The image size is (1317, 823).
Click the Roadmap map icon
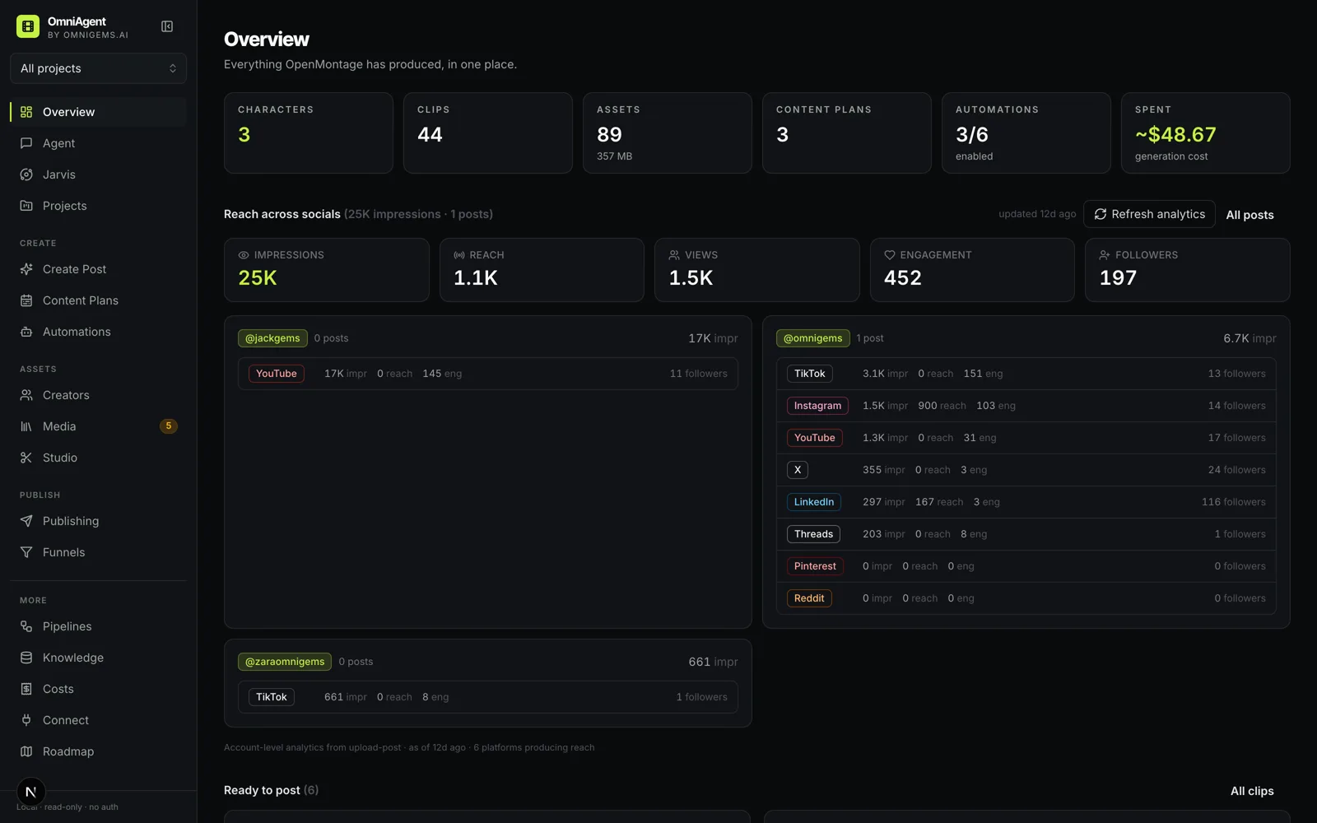[x=26, y=751]
